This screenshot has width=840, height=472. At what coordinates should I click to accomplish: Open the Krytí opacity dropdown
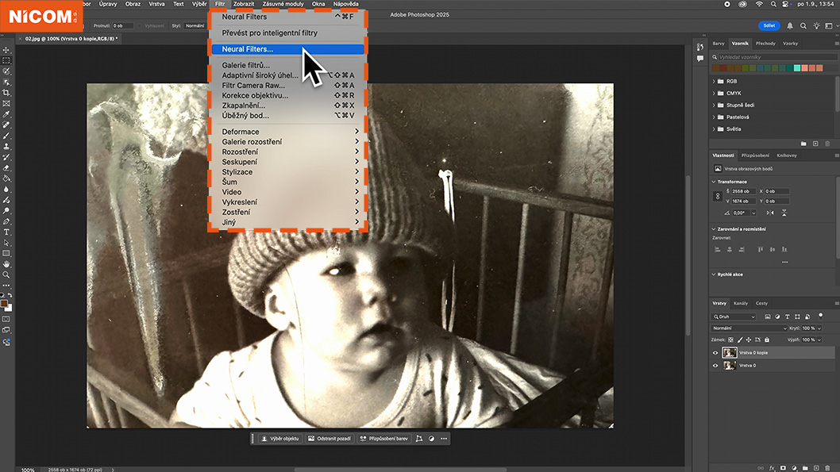pyautogui.click(x=819, y=328)
